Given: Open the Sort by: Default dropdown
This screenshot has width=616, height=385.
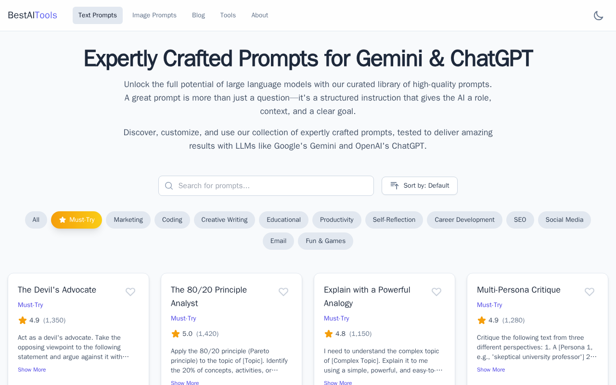Looking at the screenshot, I should click(419, 186).
